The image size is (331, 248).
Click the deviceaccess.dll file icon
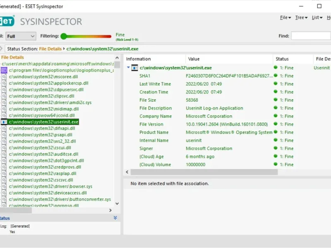tap(4, 193)
